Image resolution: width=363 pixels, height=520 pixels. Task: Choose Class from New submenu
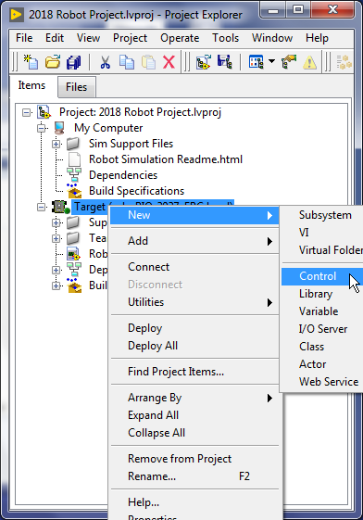click(322, 347)
